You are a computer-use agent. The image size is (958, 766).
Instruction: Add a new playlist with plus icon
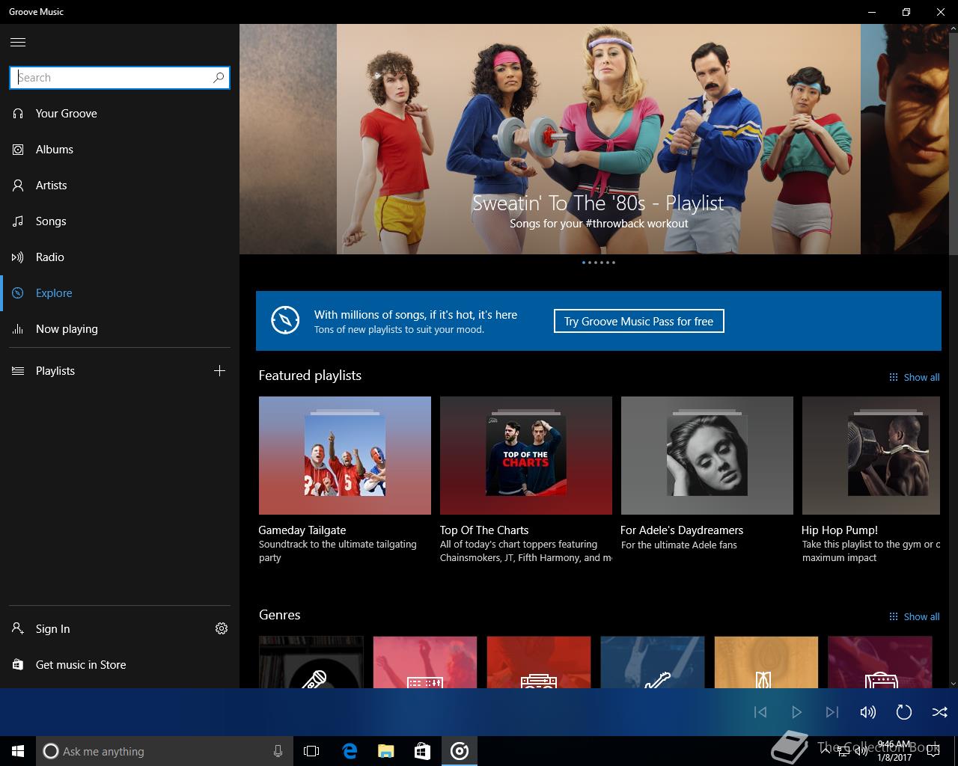(219, 370)
